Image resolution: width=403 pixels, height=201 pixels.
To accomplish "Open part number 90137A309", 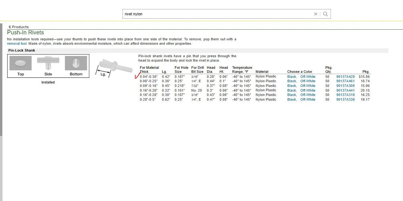I will click(x=345, y=86).
